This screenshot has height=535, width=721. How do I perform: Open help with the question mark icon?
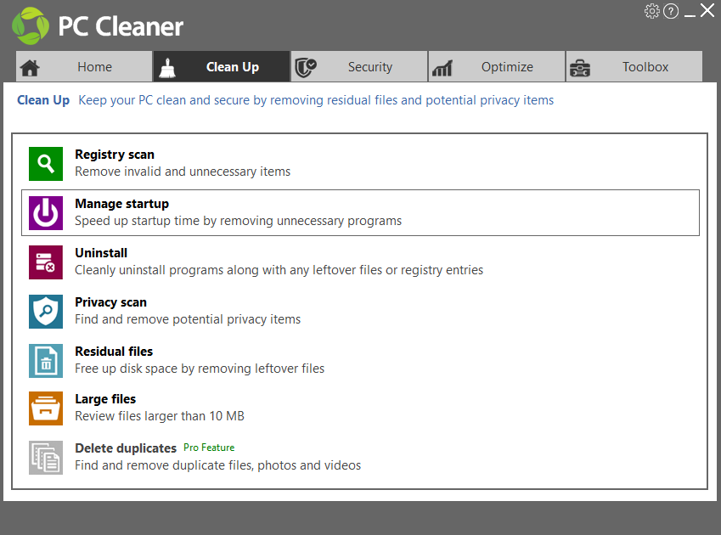671,11
